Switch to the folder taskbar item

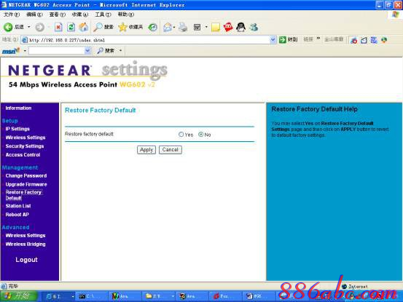point(160,296)
